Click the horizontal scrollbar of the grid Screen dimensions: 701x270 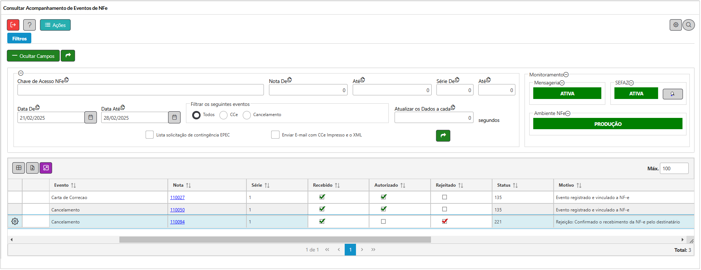click(275, 239)
